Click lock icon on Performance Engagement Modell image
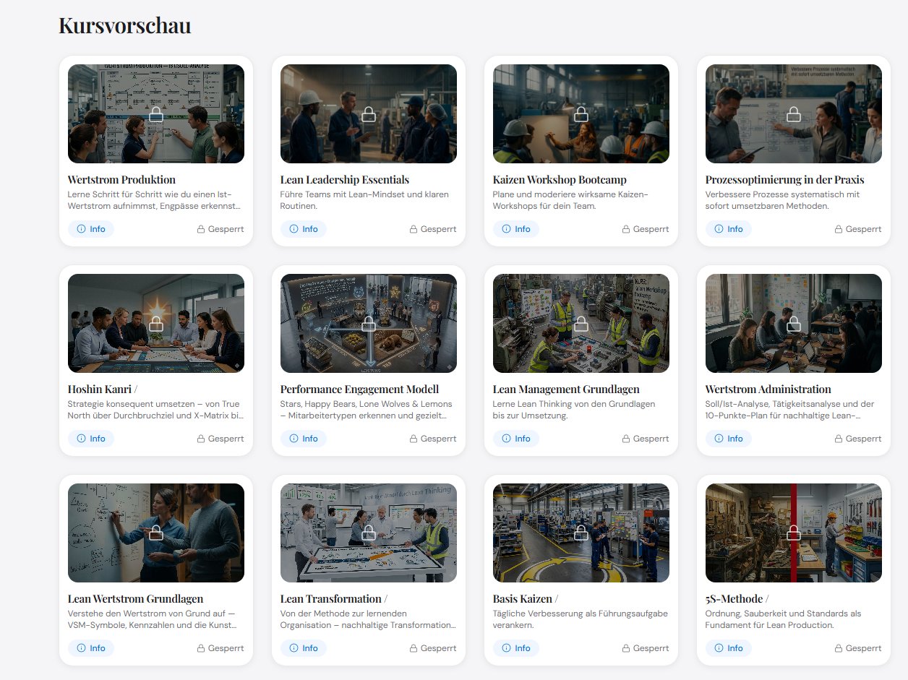The width and height of the screenshot is (908, 680). click(368, 324)
